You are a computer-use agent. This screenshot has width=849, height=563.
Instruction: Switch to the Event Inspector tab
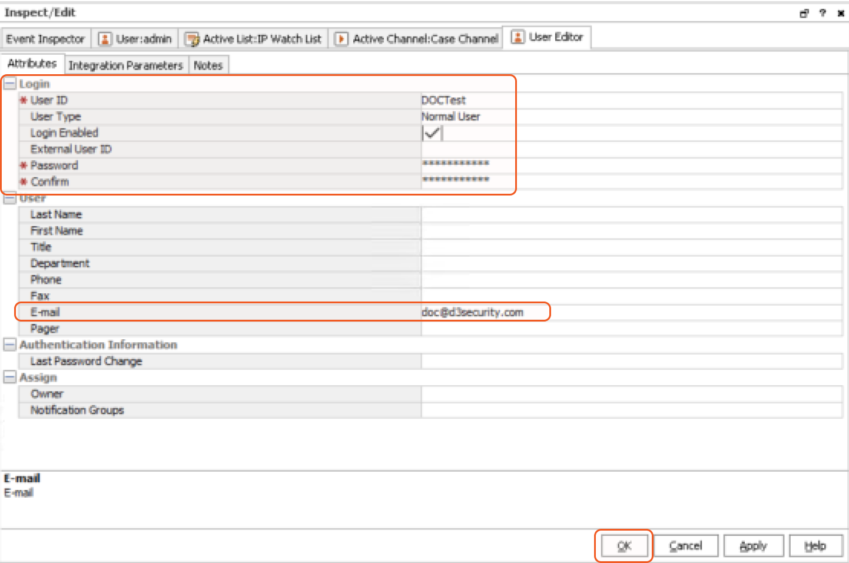pyautogui.click(x=45, y=39)
